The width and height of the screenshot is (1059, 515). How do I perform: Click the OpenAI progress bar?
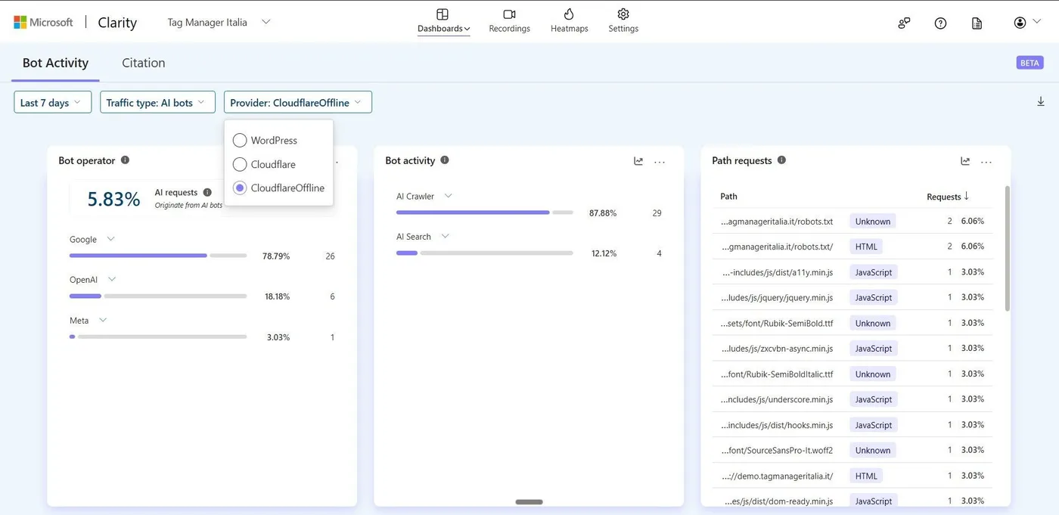pos(158,296)
